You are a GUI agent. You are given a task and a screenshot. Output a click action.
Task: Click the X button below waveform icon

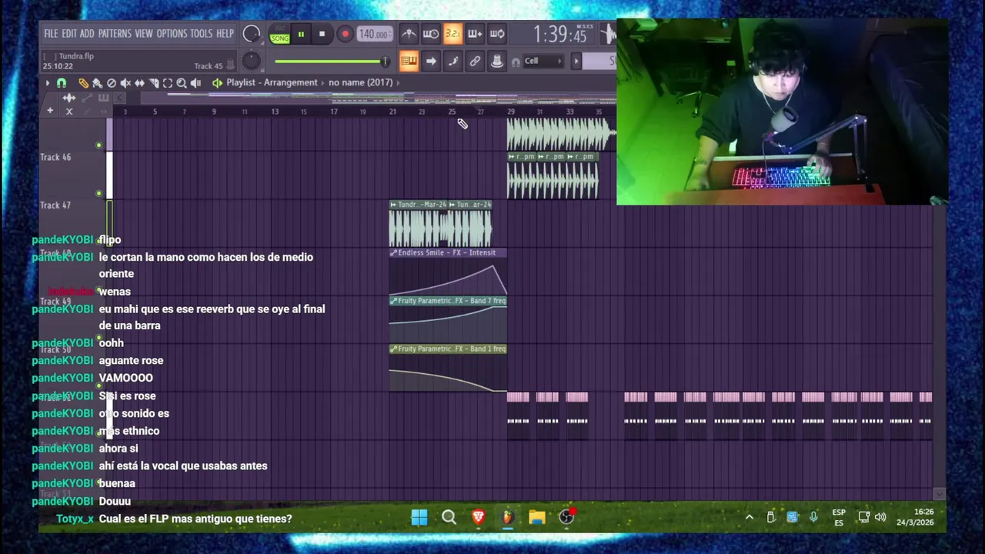69,112
